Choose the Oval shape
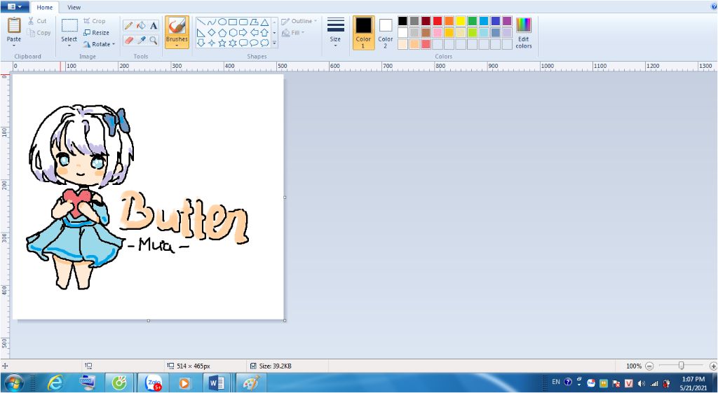The height and width of the screenshot is (393, 718). tap(222, 22)
